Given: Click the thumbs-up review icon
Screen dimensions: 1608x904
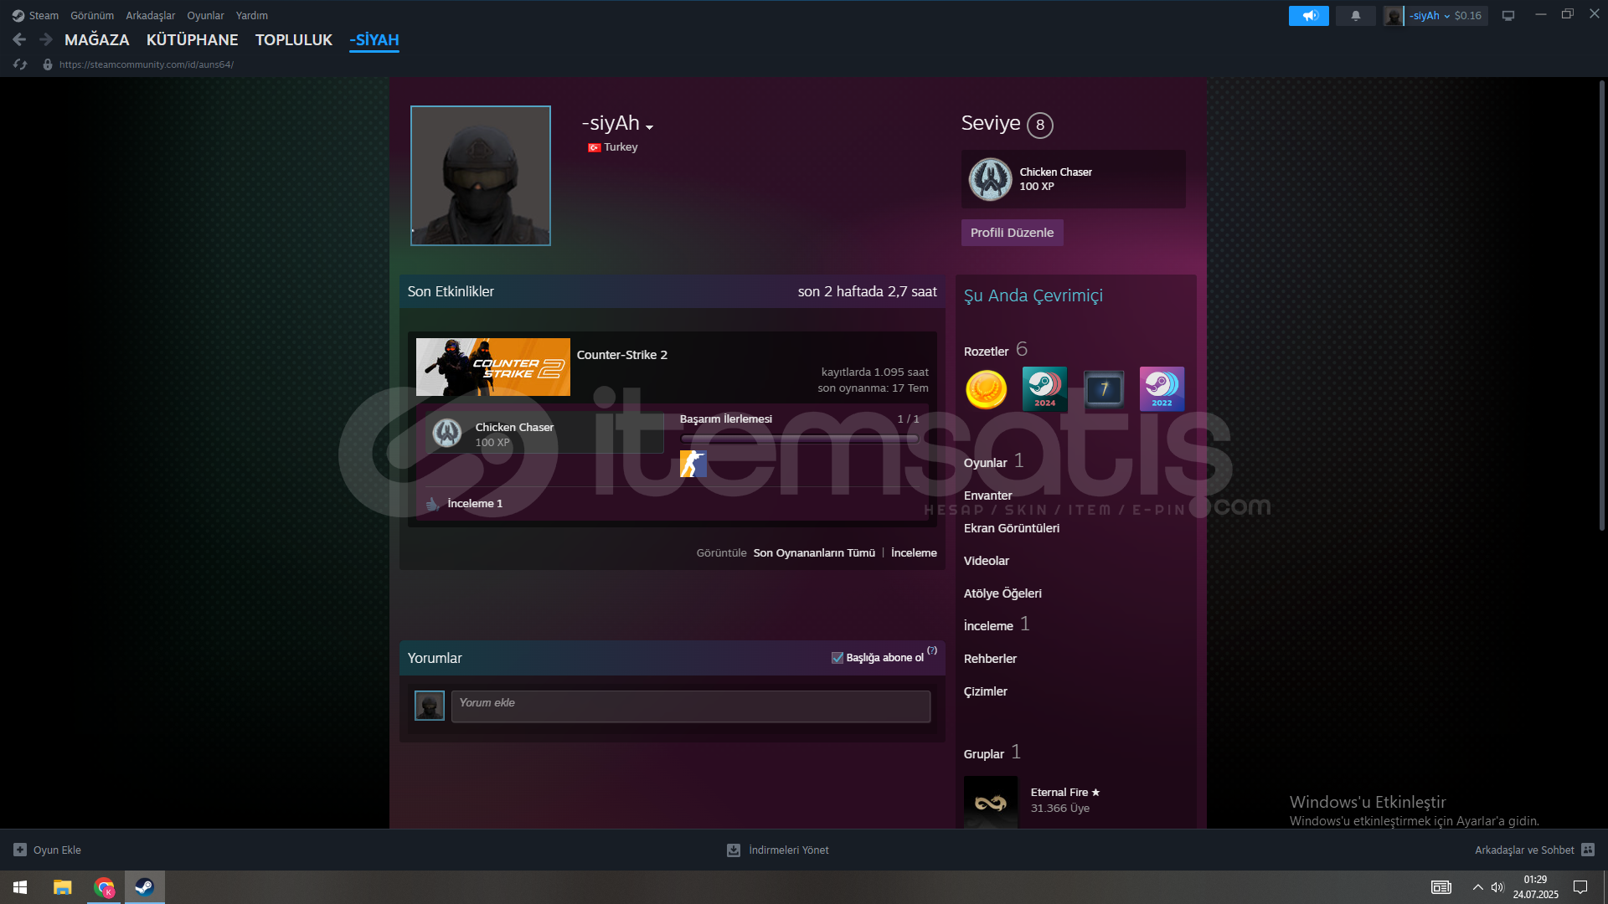Looking at the screenshot, I should pos(432,504).
